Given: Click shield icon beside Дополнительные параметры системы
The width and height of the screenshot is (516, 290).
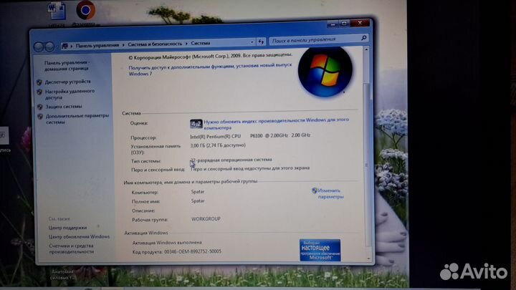Looking at the screenshot, I should pyautogui.click(x=40, y=117).
